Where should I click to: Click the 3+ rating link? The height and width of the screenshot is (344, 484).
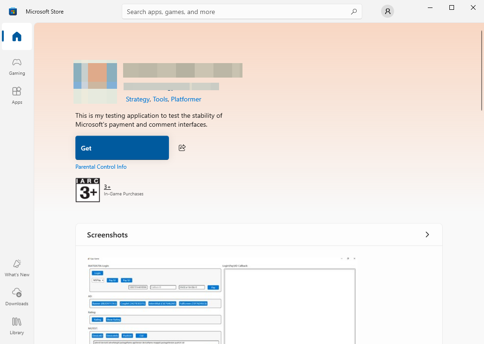[107, 187]
